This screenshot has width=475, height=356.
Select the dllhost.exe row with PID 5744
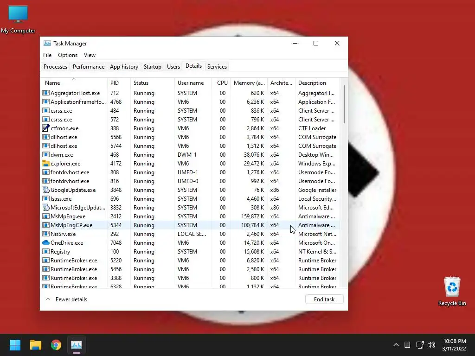[x=190, y=146]
